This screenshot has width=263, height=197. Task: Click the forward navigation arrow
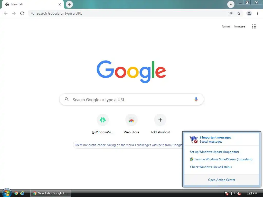click(x=14, y=13)
